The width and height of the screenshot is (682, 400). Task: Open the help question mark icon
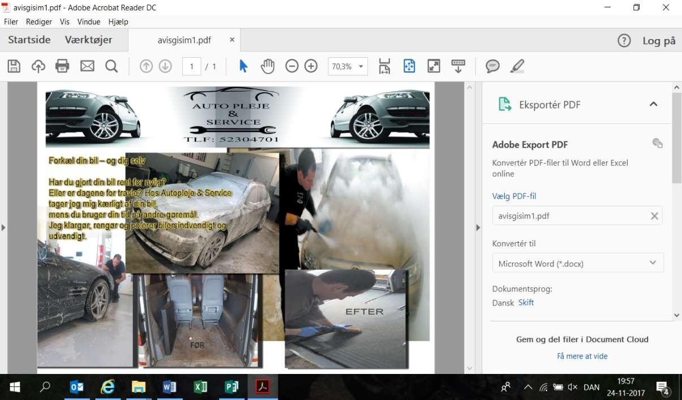(x=624, y=41)
